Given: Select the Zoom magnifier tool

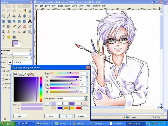Looking at the screenshot, I should (x=30, y=32).
